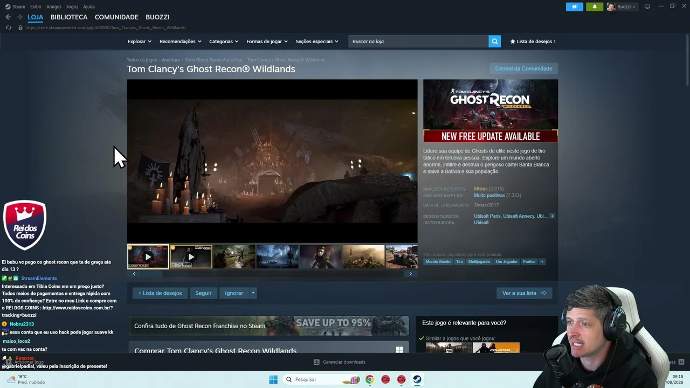Expand Categorias dropdown menu

224,41
